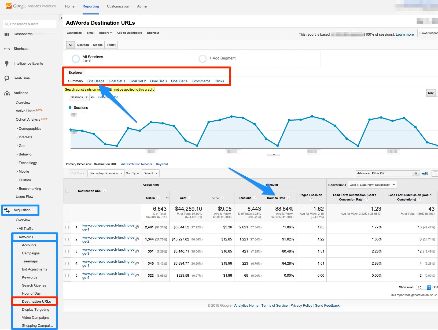Click the Audience people icon

(7, 93)
